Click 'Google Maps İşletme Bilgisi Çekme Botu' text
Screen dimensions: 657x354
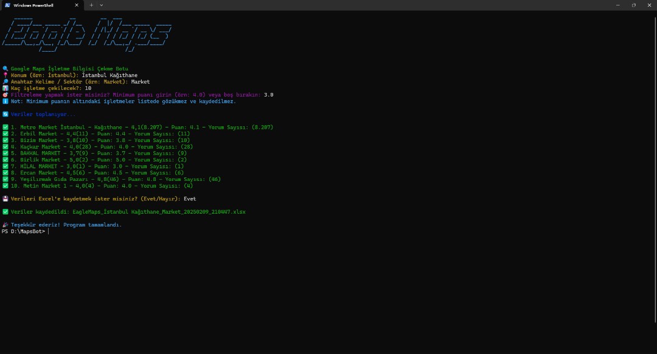(69, 69)
